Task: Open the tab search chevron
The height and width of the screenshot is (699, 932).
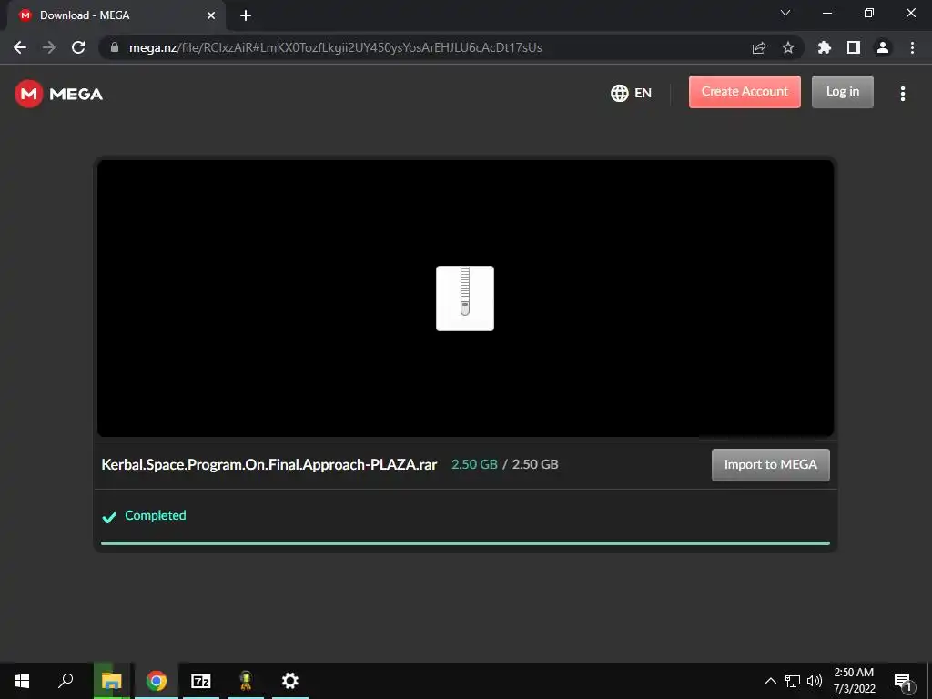Action: pyautogui.click(x=785, y=13)
